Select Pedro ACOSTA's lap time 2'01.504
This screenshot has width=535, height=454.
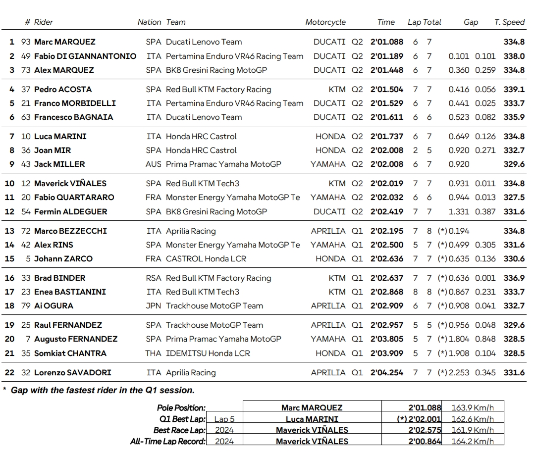click(x=387, y=90)
